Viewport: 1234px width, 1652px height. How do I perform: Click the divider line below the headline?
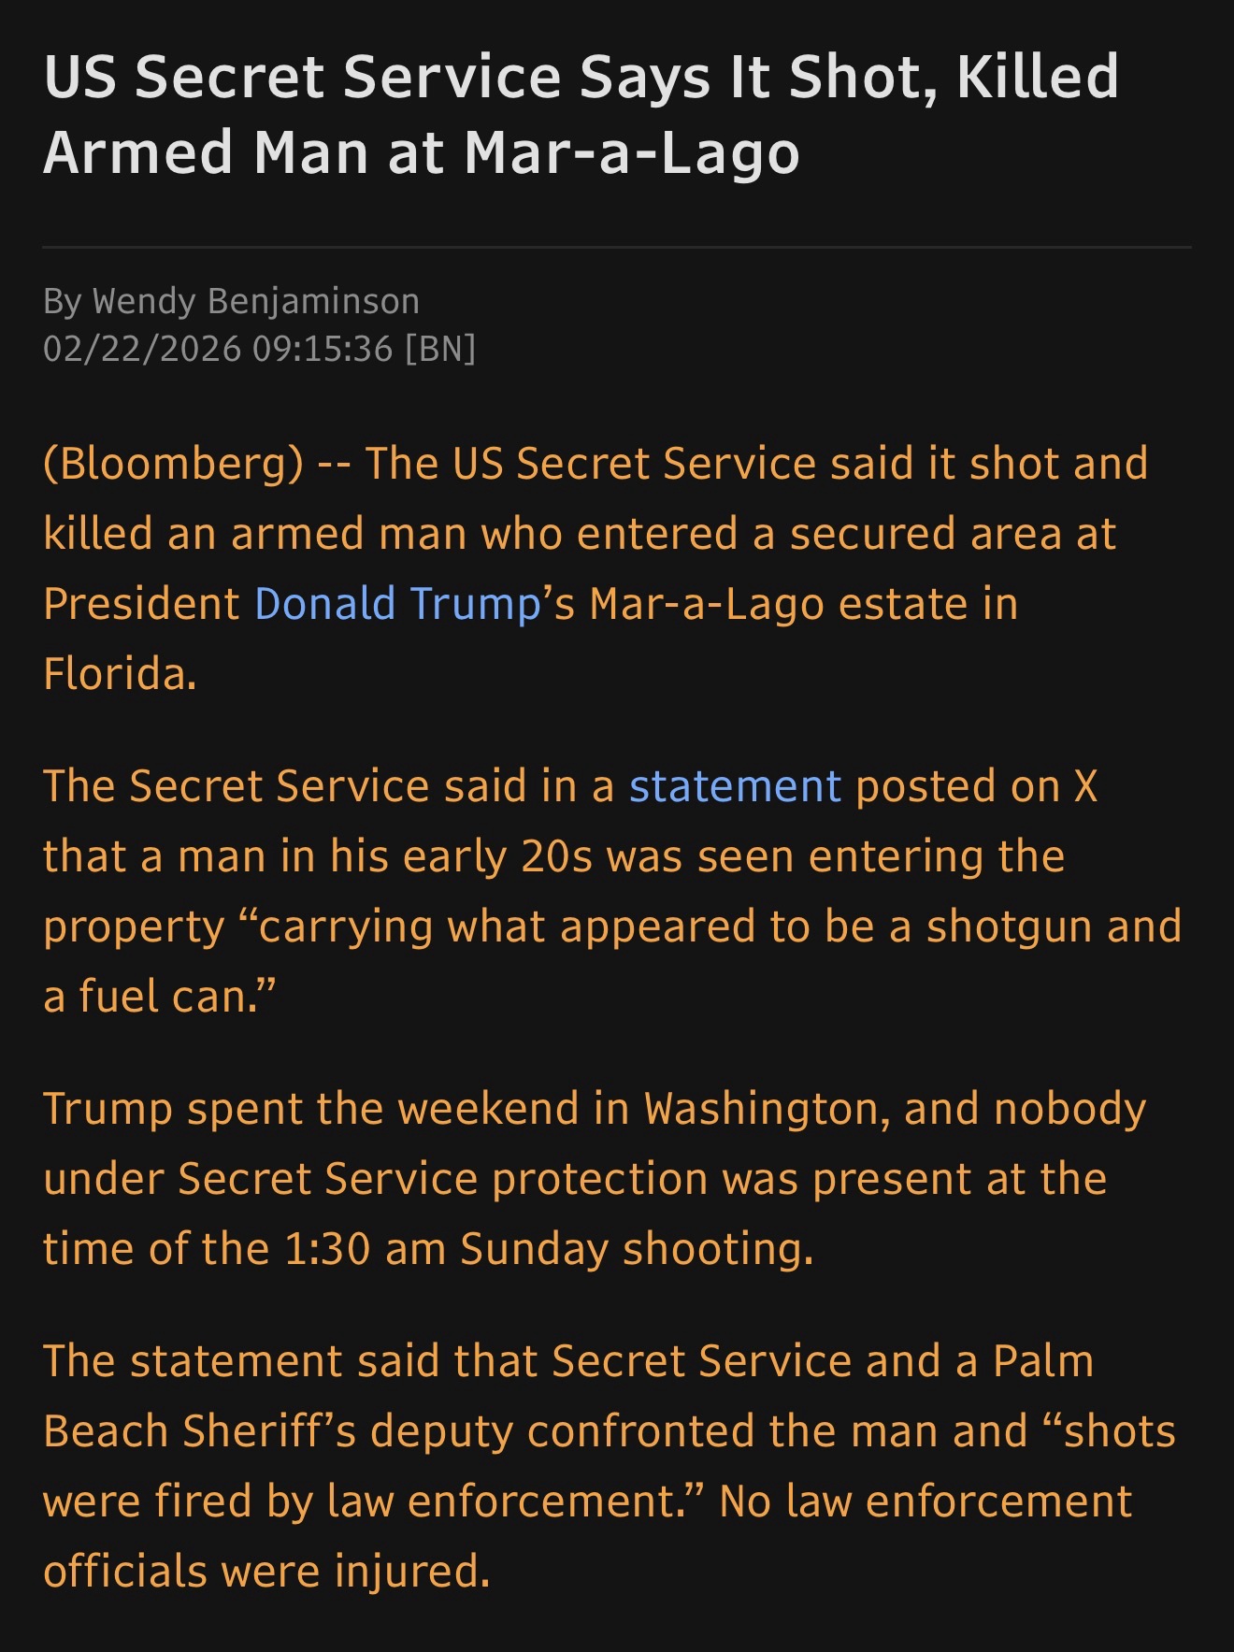click(617, 248)
